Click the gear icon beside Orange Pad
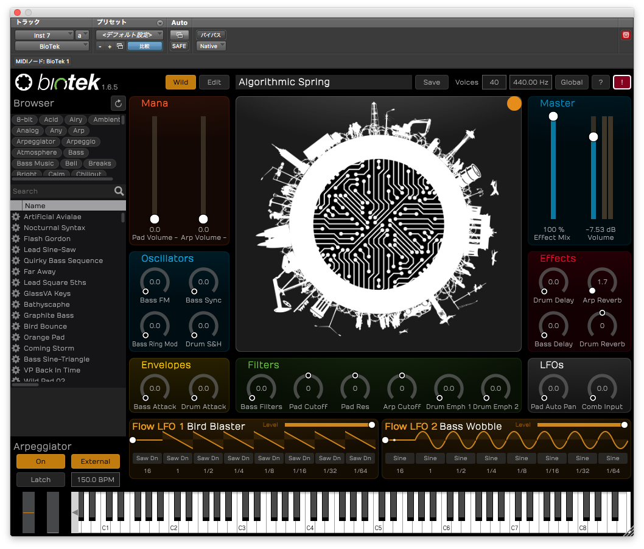644x549 pixels. [x=16, y=337]
